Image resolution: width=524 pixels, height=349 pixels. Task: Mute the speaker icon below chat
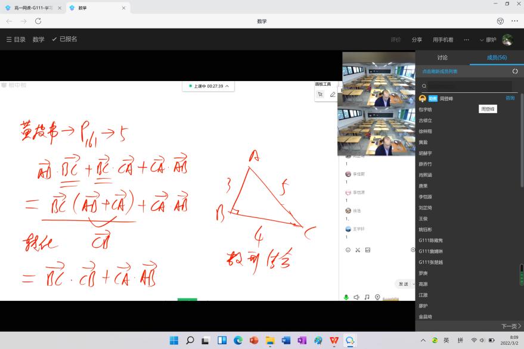[x=356, y=297]
